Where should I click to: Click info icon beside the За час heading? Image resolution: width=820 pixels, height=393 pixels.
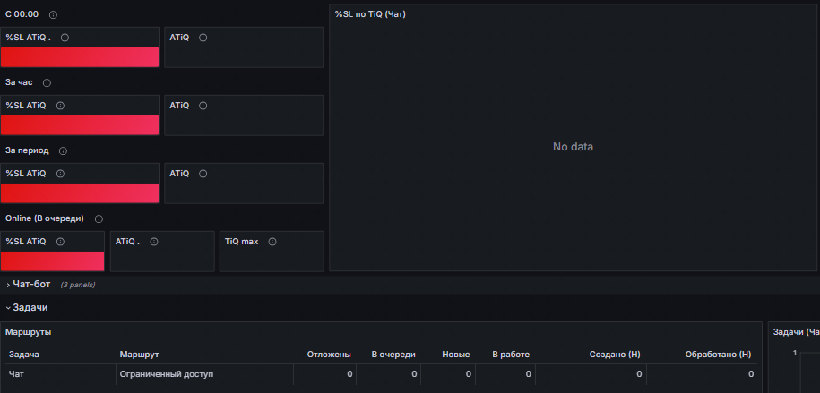pyautogui.click(x=47, y=83)
